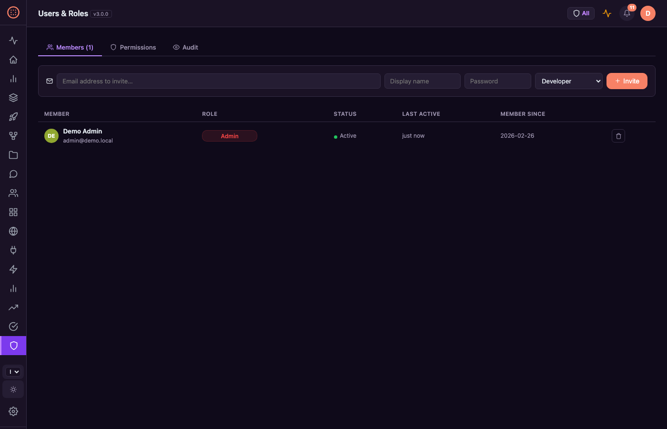Click the red Admin role badge
This screenshot has height=429, width=667.
(x=230, y=136)
